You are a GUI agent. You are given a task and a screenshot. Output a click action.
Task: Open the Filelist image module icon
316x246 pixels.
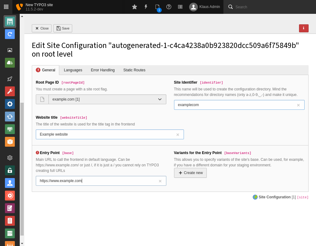tap(10, 50)
